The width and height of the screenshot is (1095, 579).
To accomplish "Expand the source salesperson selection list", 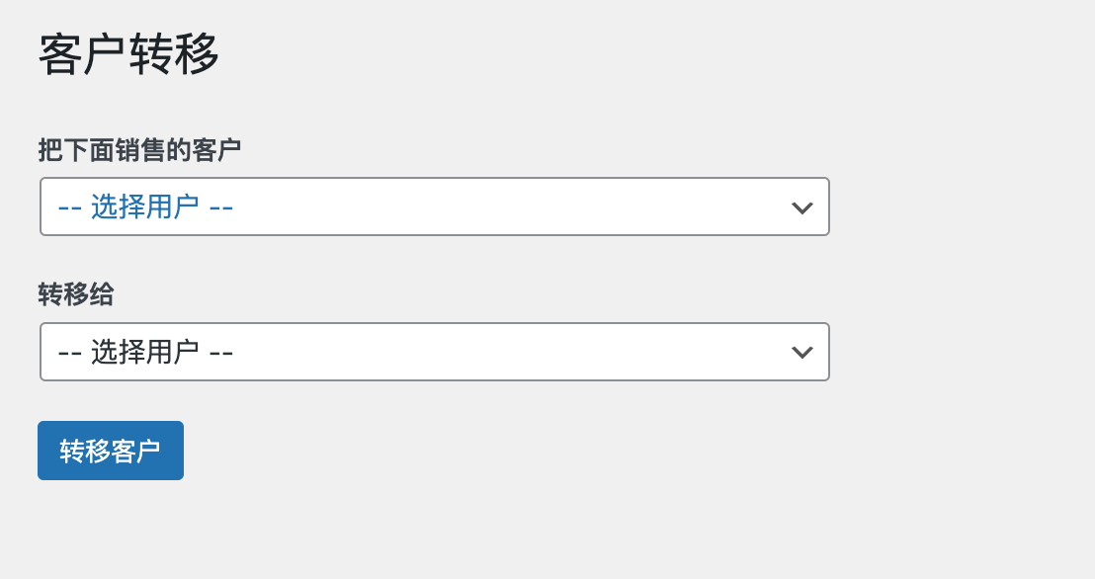I will coord(434,207).
